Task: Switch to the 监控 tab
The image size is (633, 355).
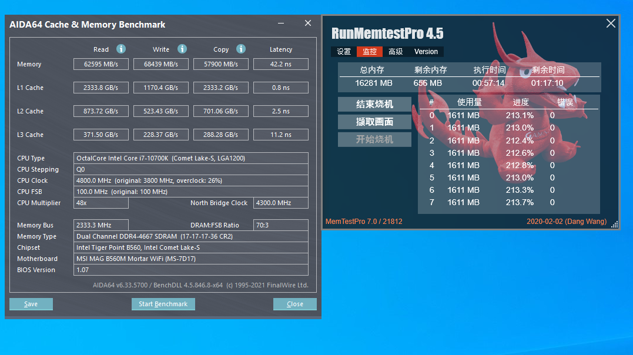Action: tap(369, 52)
